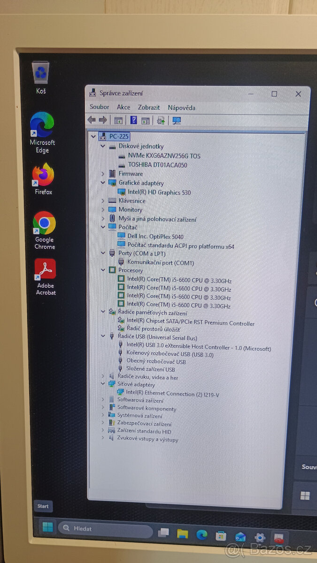Collapse the PC-225 root node
Viewport: 317px width, 563px height.
[x=93, y=137]
